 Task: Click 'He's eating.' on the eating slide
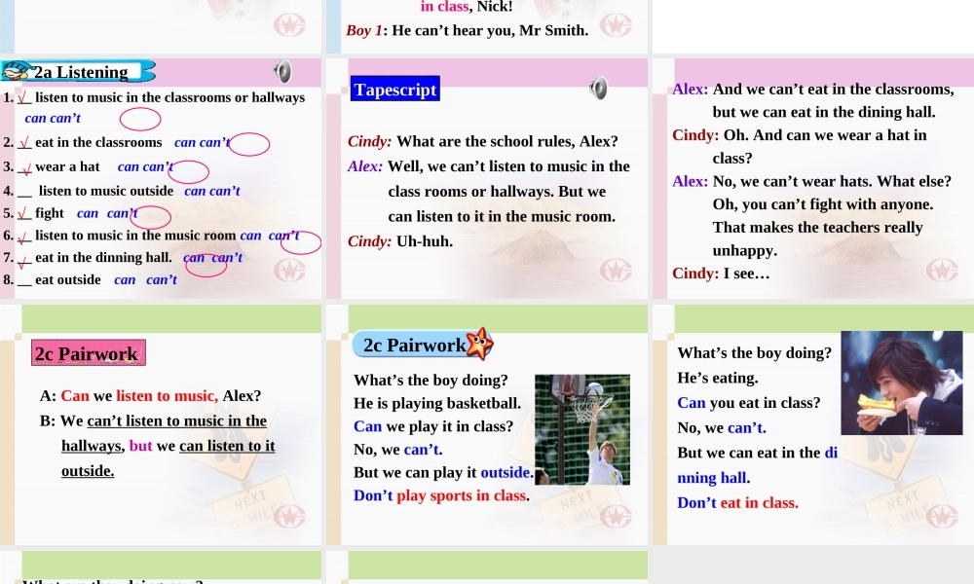click(x=718, y=378)
